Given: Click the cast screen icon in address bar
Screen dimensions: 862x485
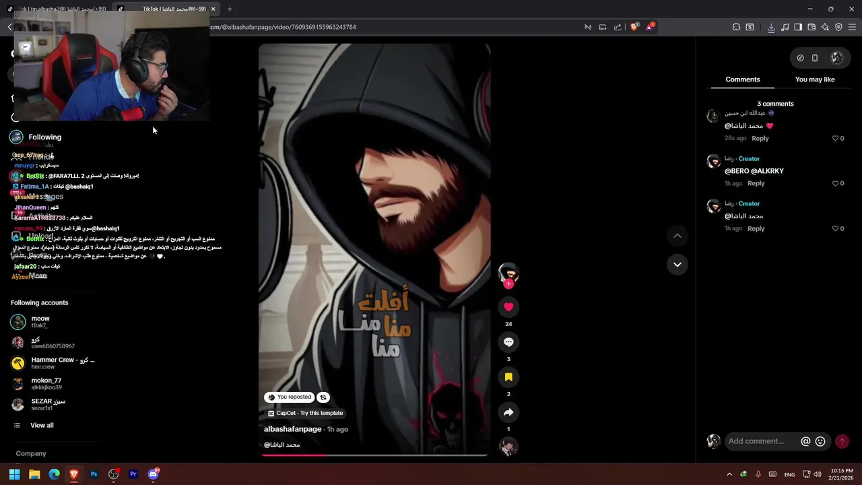Looking at the screenshot, I should 603,27.
